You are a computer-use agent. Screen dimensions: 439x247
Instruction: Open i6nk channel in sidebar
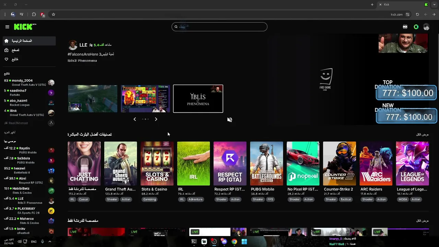tap(29, 113)
